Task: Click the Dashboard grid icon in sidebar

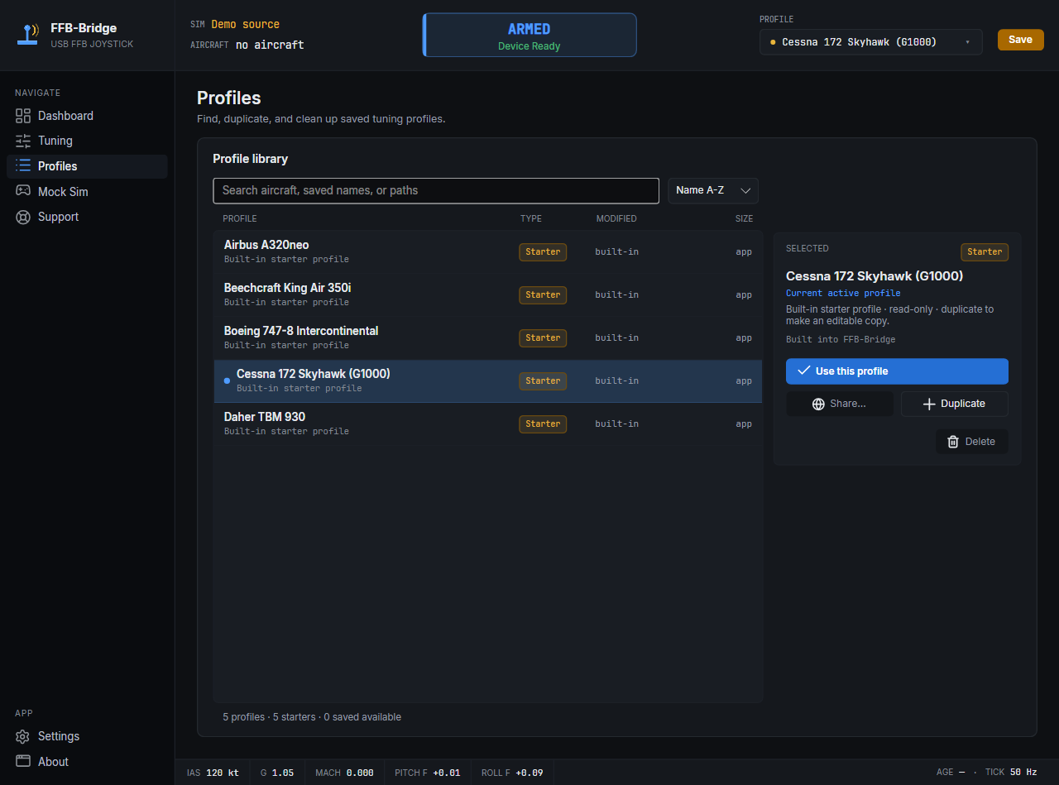Action: coord(23,116)
